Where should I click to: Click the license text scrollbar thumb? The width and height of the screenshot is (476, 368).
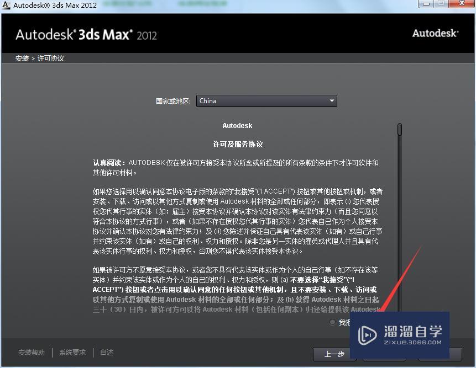coord(399,130)
